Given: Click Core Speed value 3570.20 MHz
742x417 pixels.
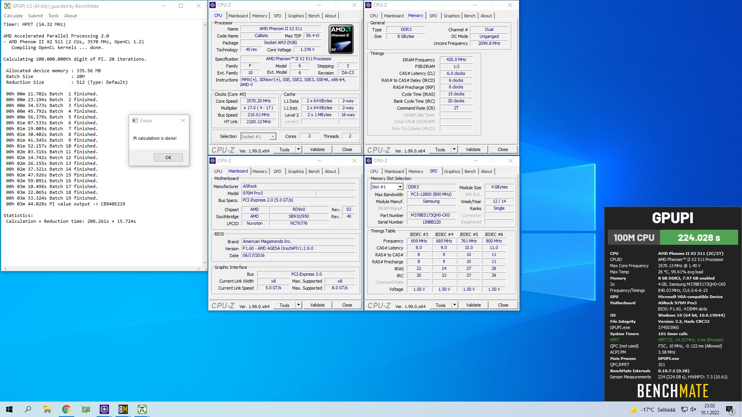Looking at the screenshot, I should click(x=259, y=101).
